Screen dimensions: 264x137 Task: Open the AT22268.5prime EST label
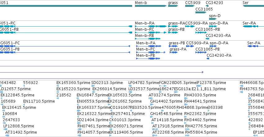pyautogui.click(x=168, y=132)
